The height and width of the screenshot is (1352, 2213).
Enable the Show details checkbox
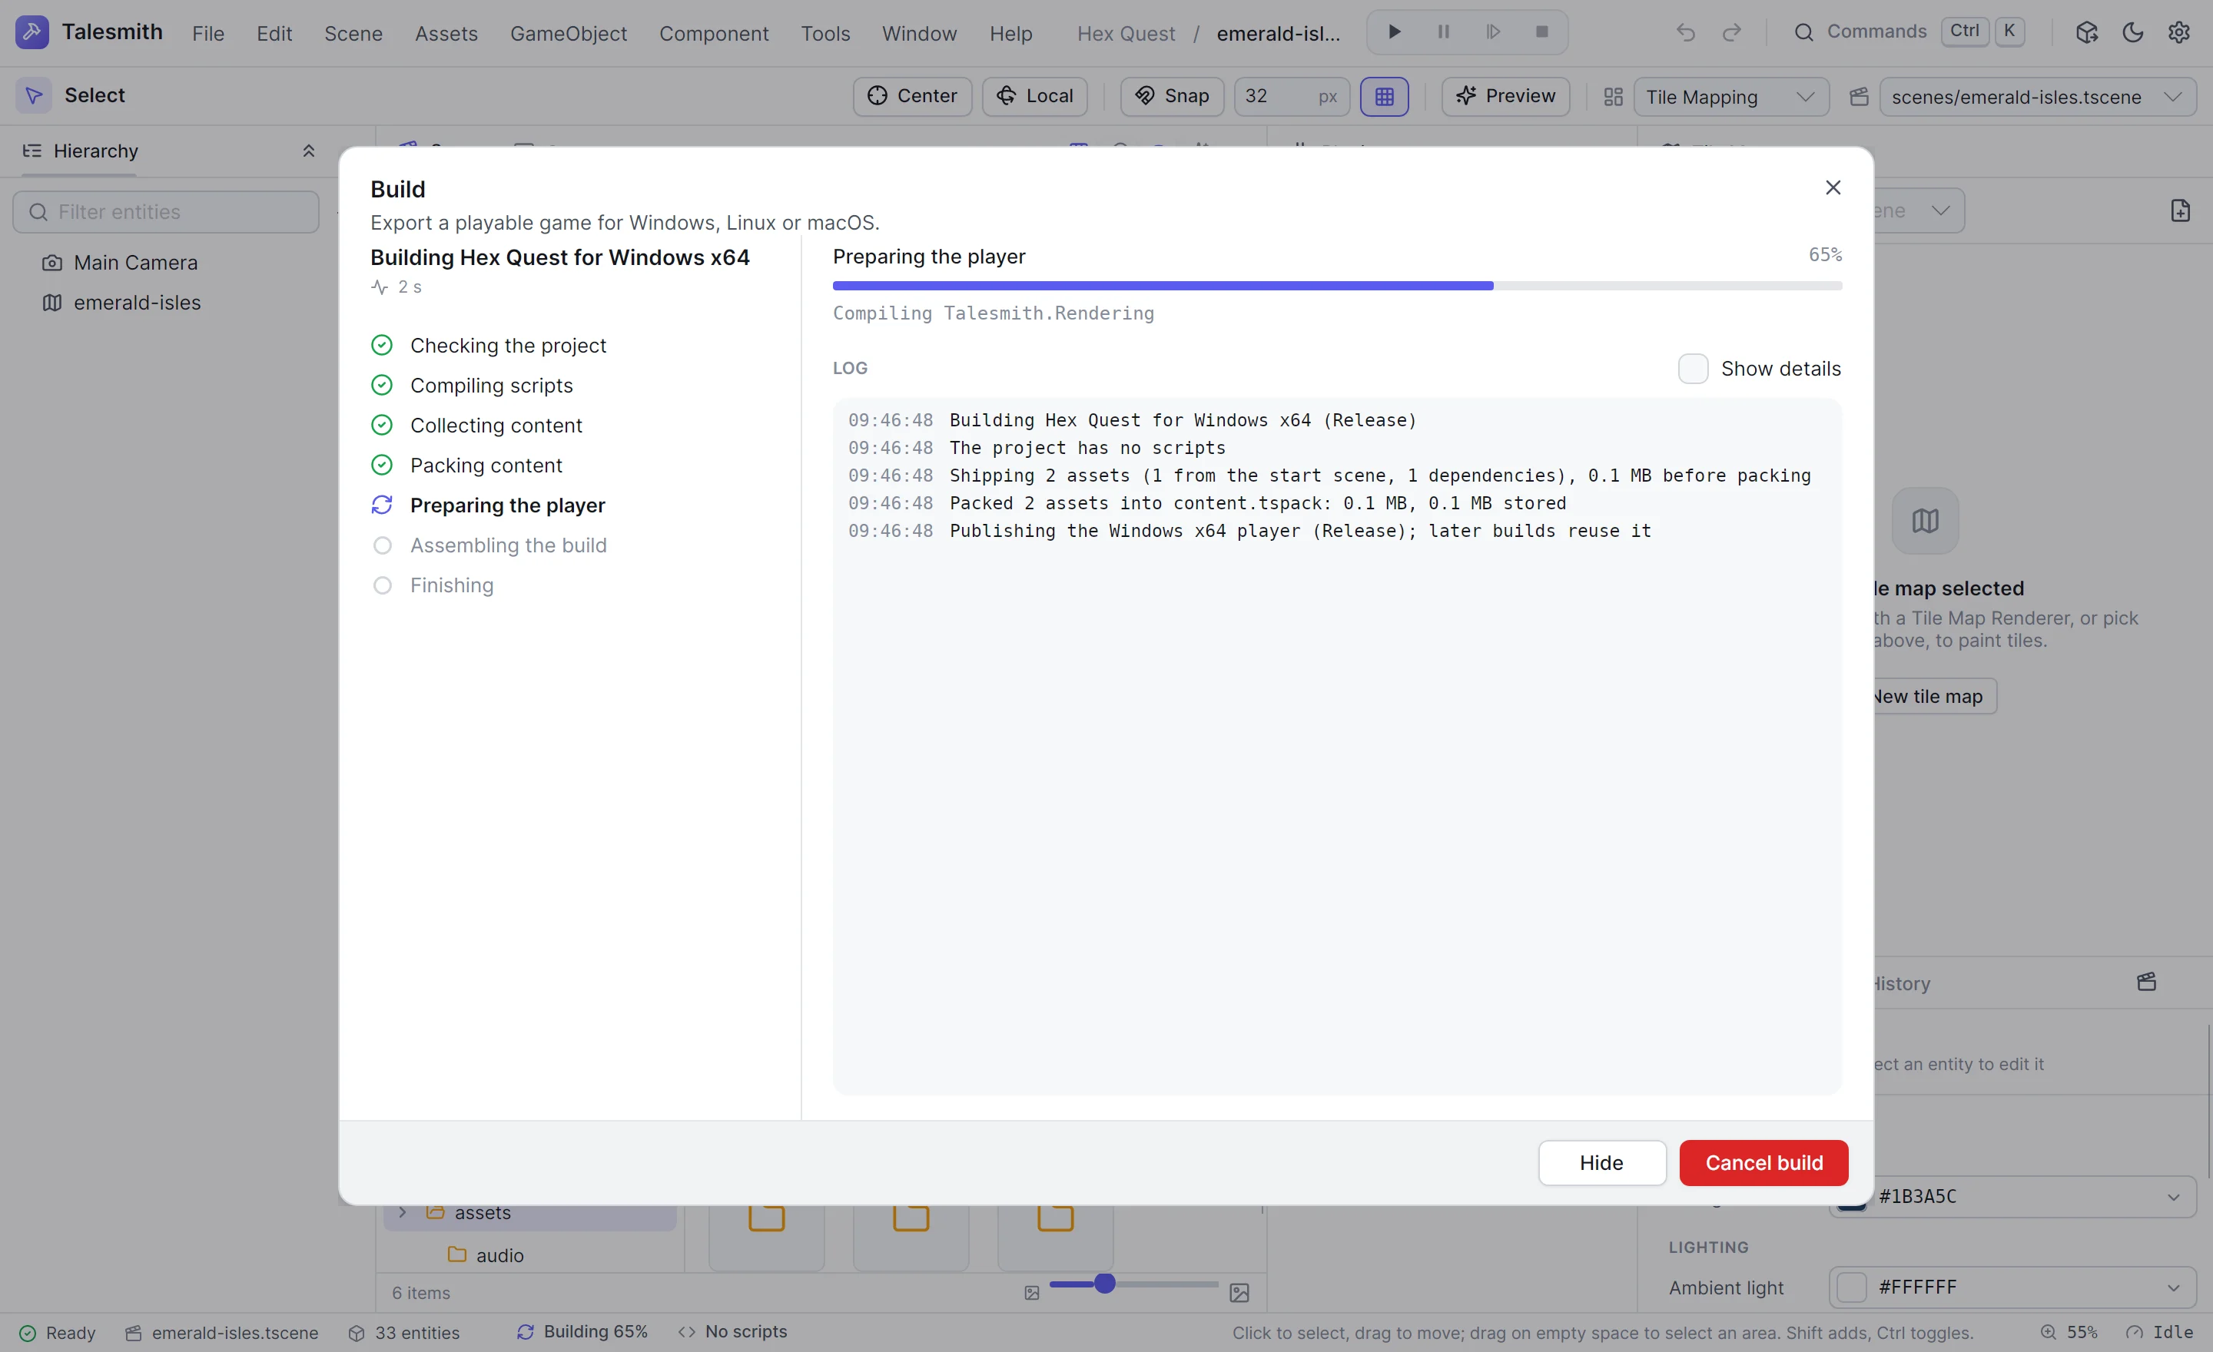click(x=1693, y=369)
